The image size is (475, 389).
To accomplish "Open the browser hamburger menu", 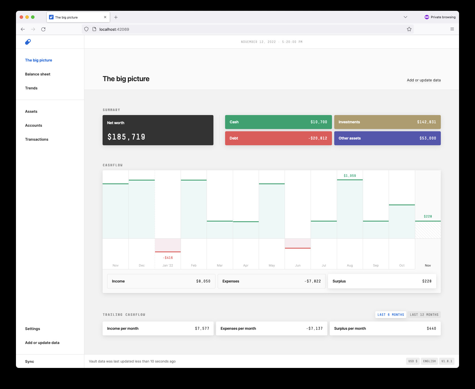I will point(452,29).
